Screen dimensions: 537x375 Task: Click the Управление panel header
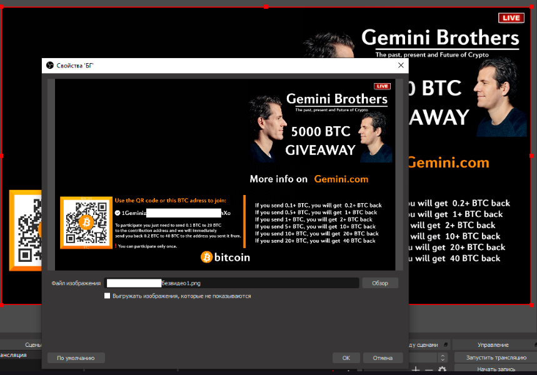pyautogui.click(x=493, y=345)
